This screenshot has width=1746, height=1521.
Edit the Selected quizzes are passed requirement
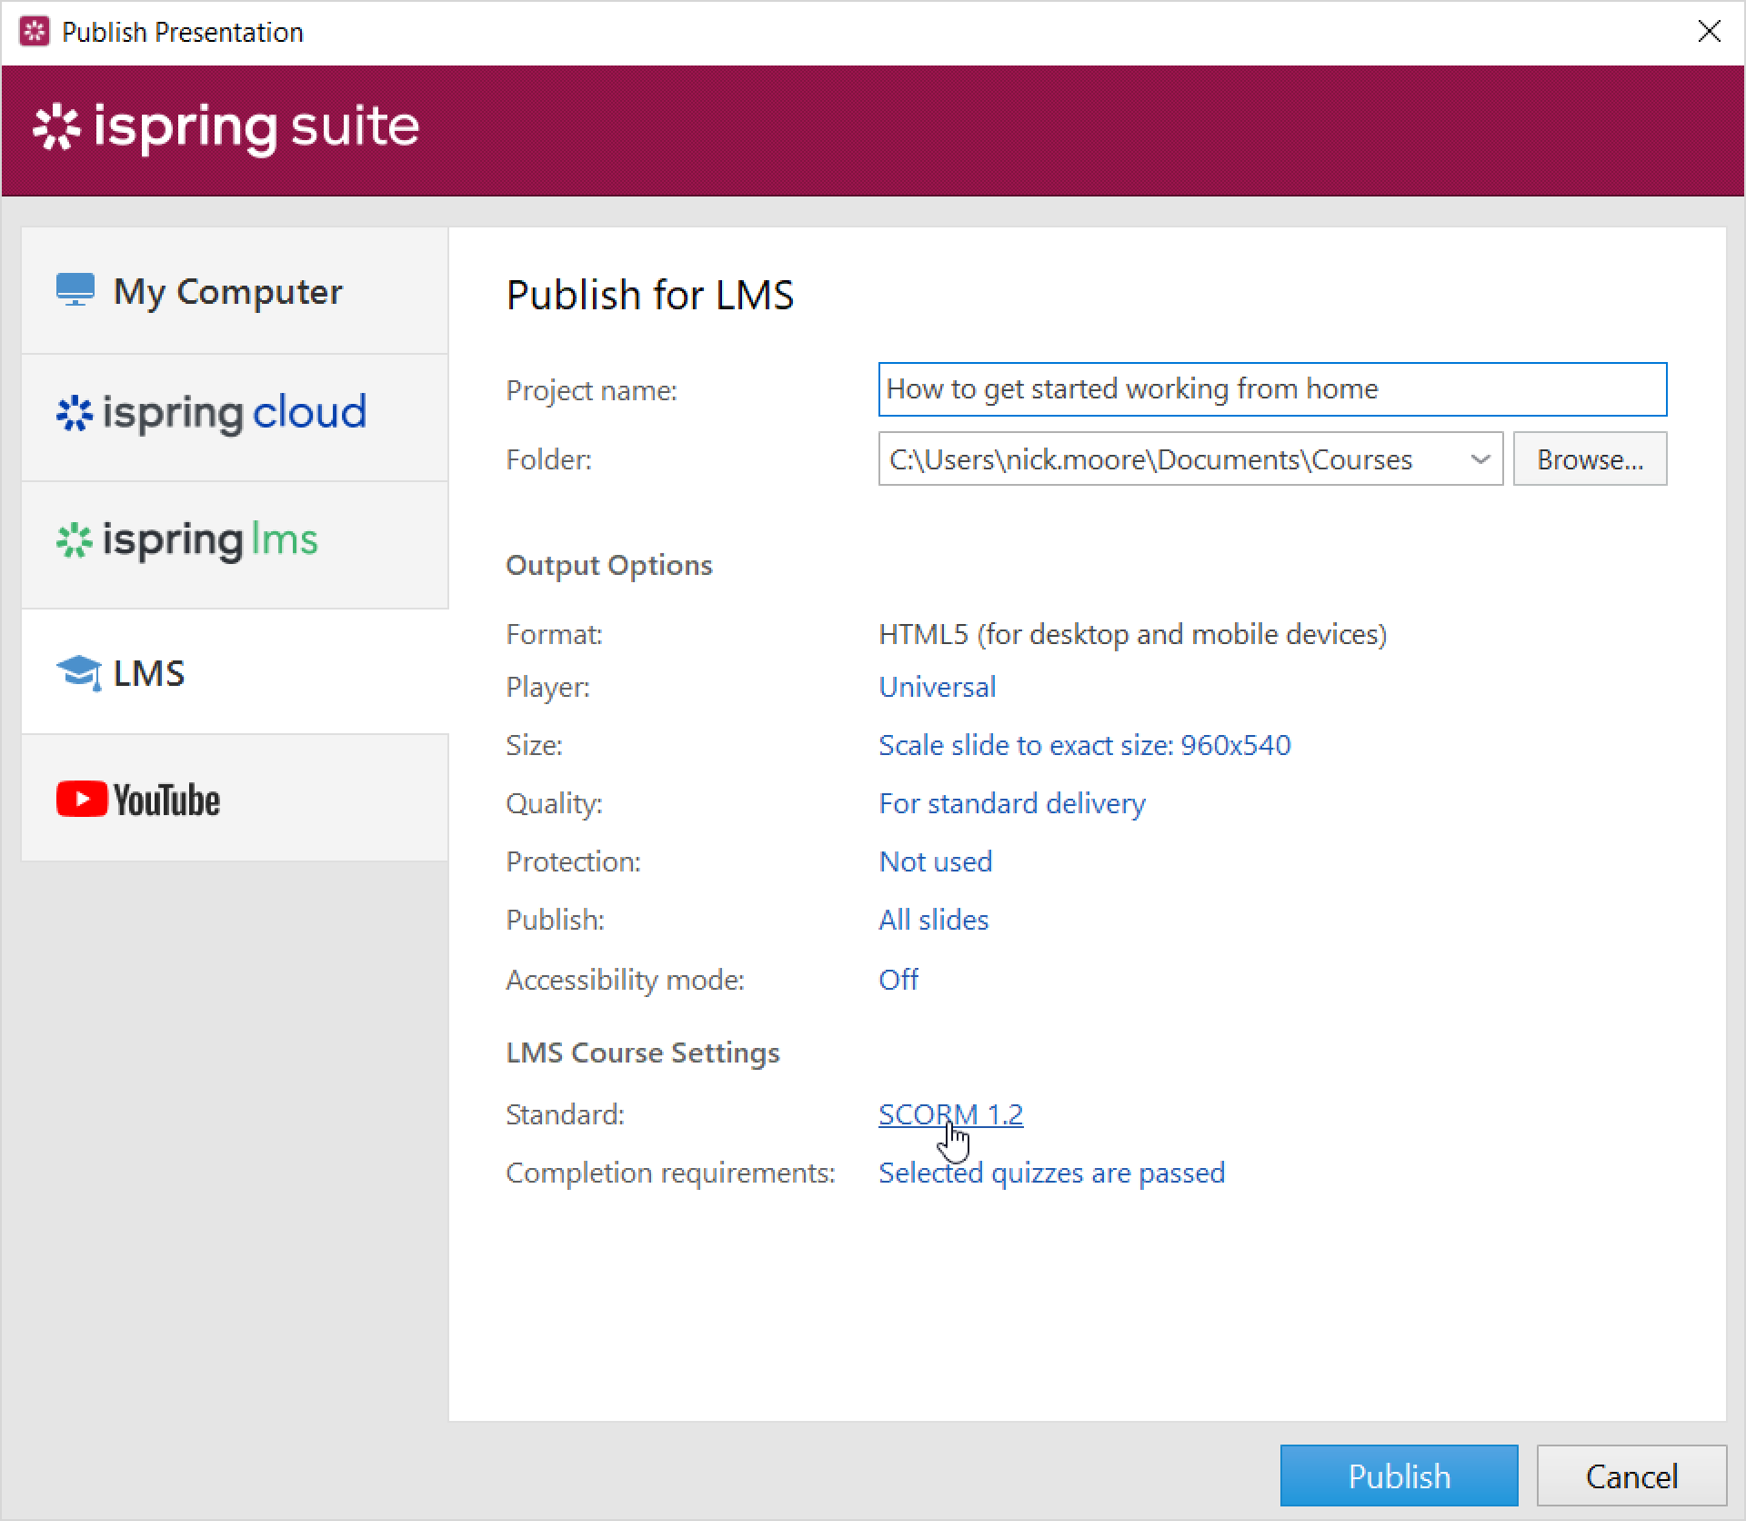coord(1051,1173)
